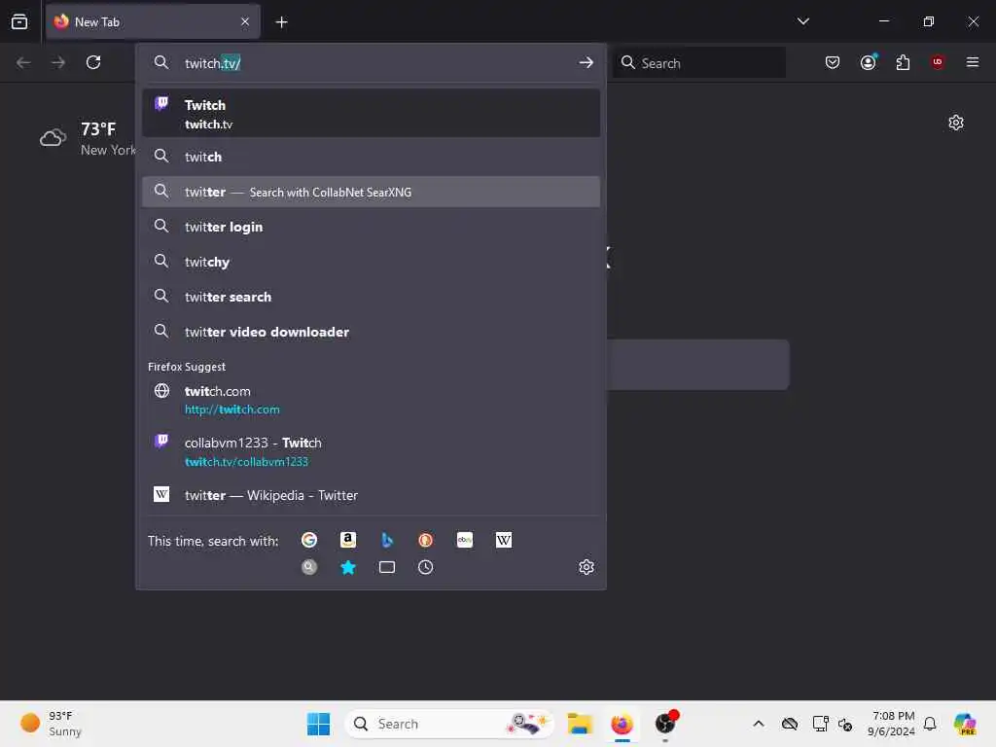Image resolution: width=996 pixels, height=747 pixels.
Task: Open the uBlock Origin extension icon
Action: 937,61
